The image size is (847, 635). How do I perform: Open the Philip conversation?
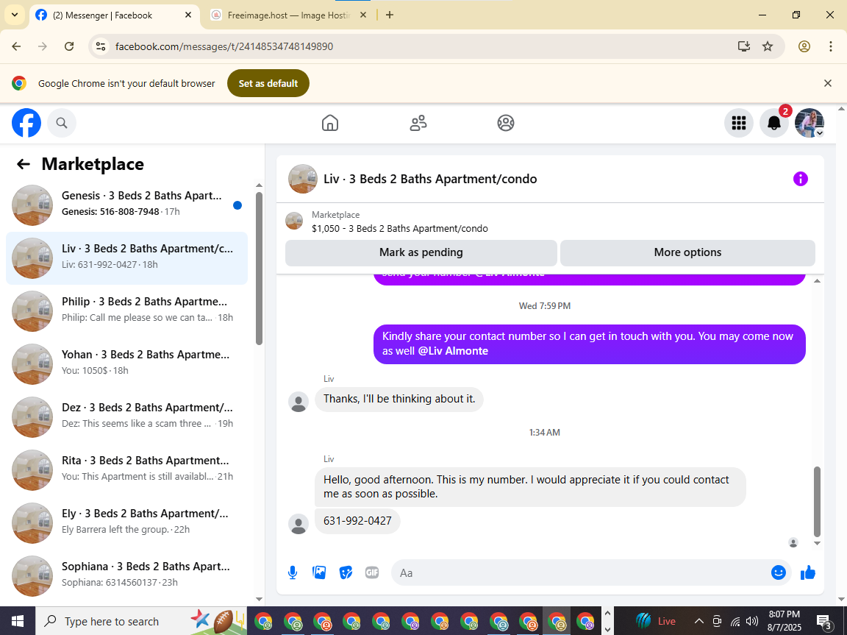tap(127, 311)
